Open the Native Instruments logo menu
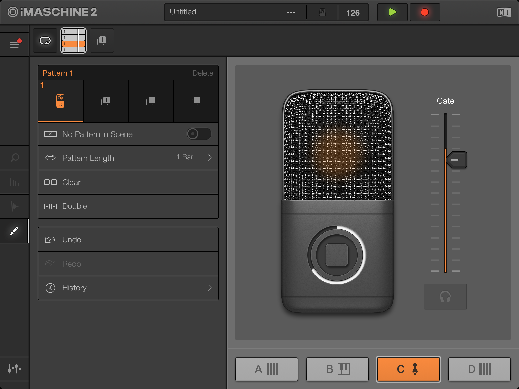Viewport: 519px width, 389px height. pyautogui.click(x=504, y=12)
